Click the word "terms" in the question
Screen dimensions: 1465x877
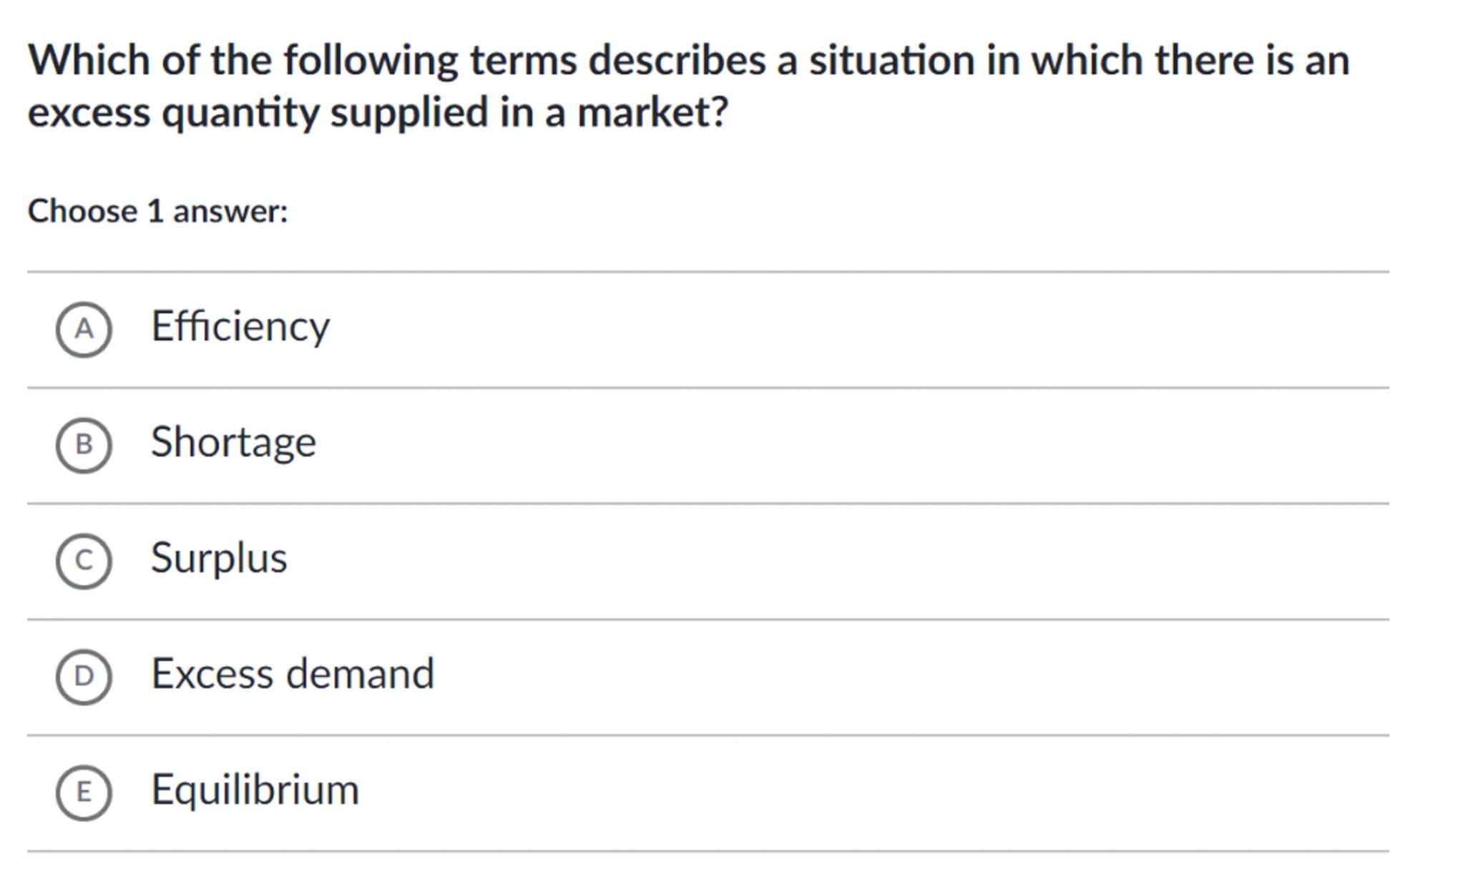coord(523,60)
